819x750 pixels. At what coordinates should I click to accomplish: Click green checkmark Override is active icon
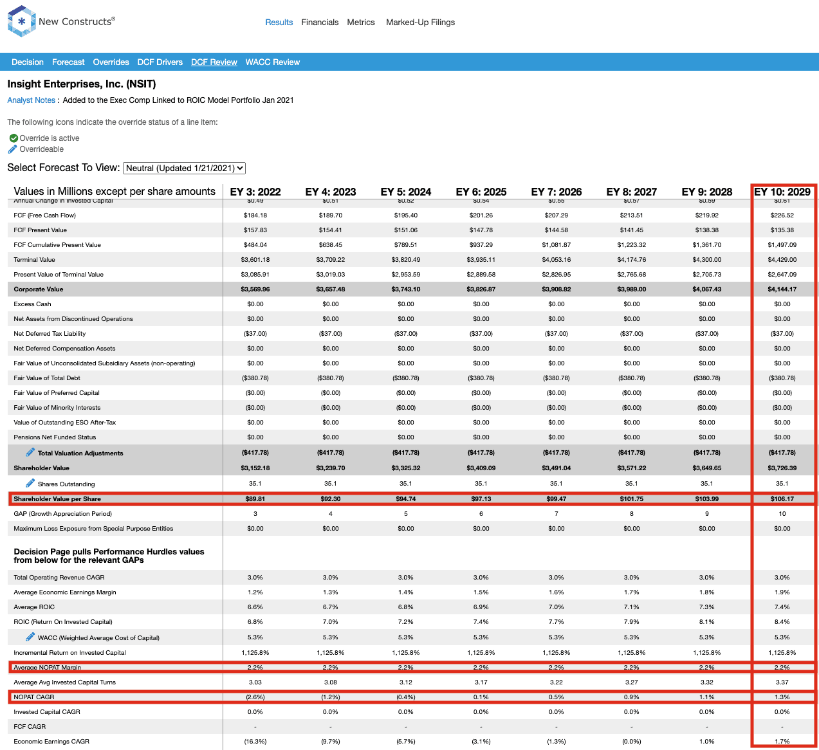[x=14, y=138]
